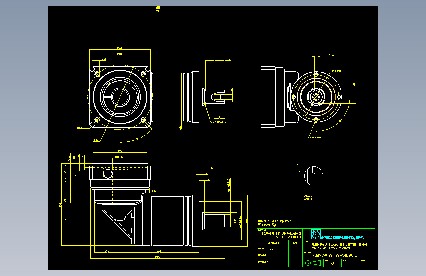Select the small detail view above 'DETAIL A'
This screenshot has width=426, height=276.
point(312,175)
